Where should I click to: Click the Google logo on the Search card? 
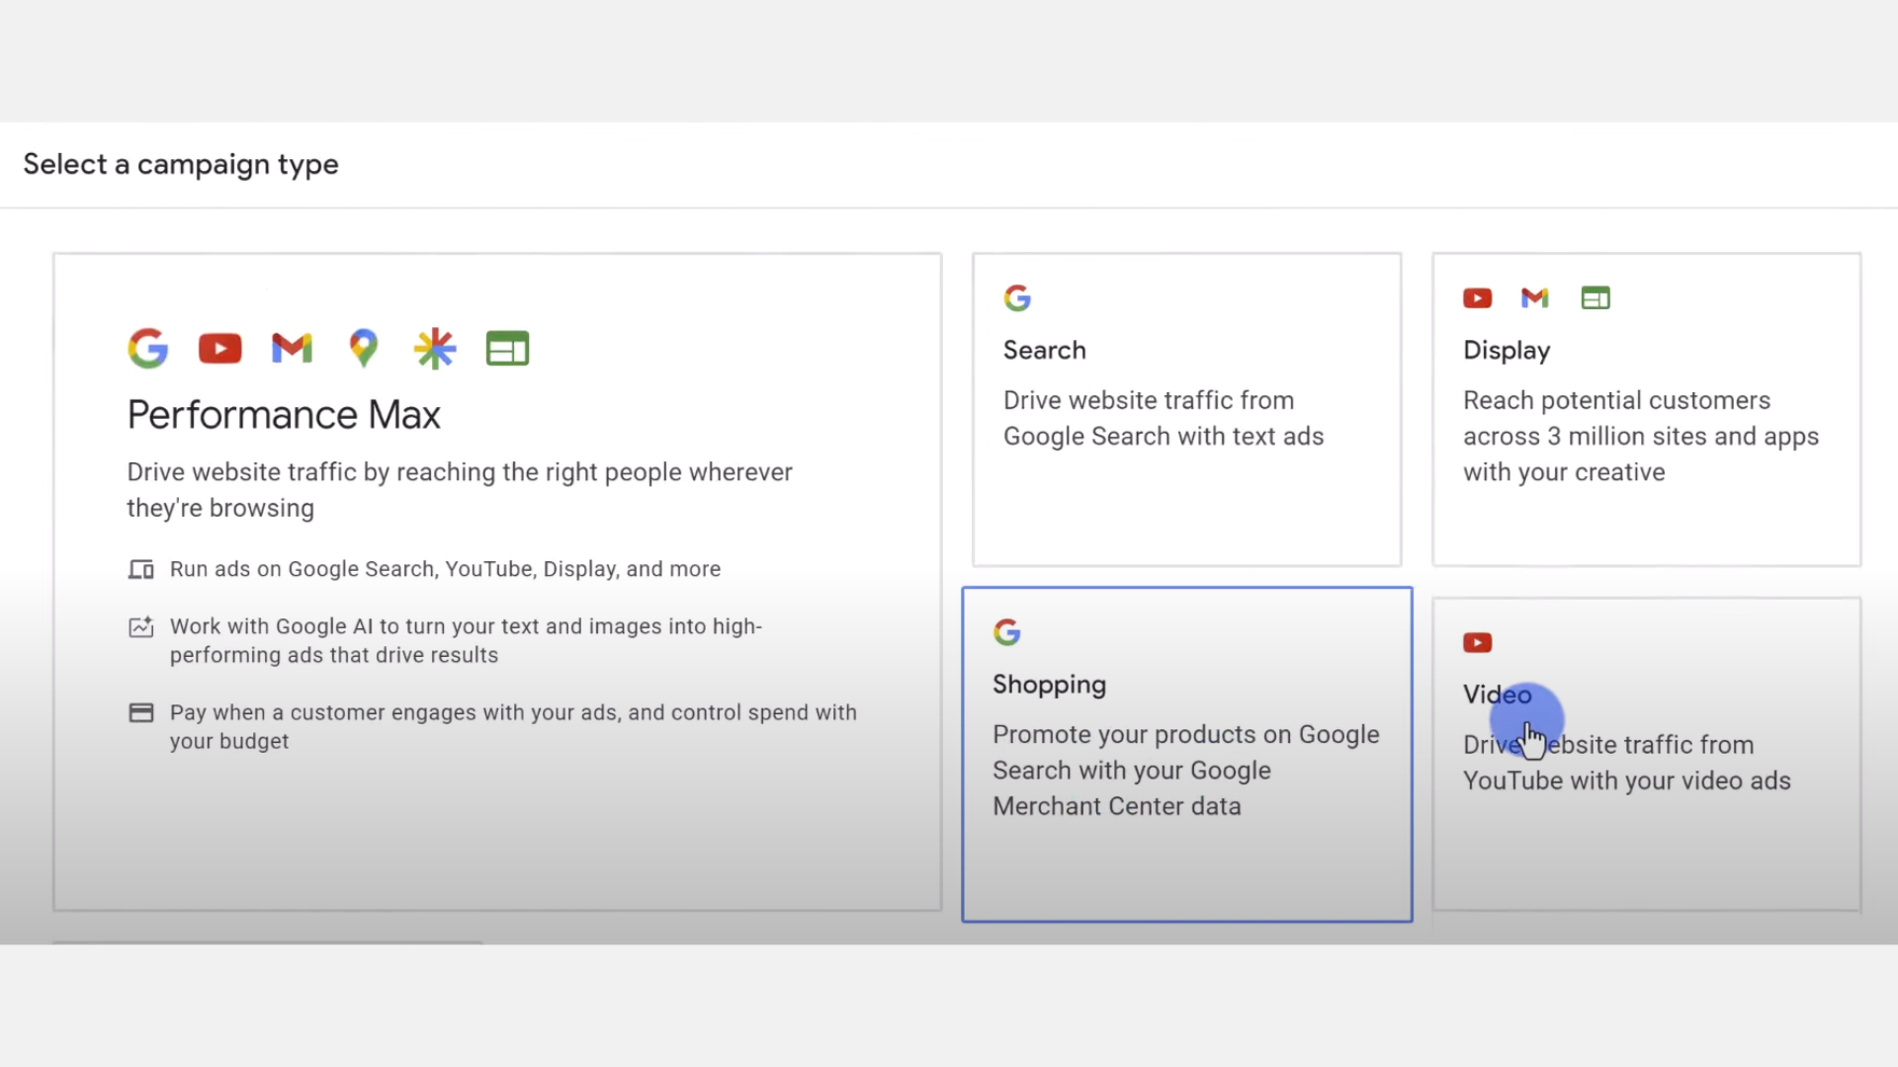pos(1017,297)
